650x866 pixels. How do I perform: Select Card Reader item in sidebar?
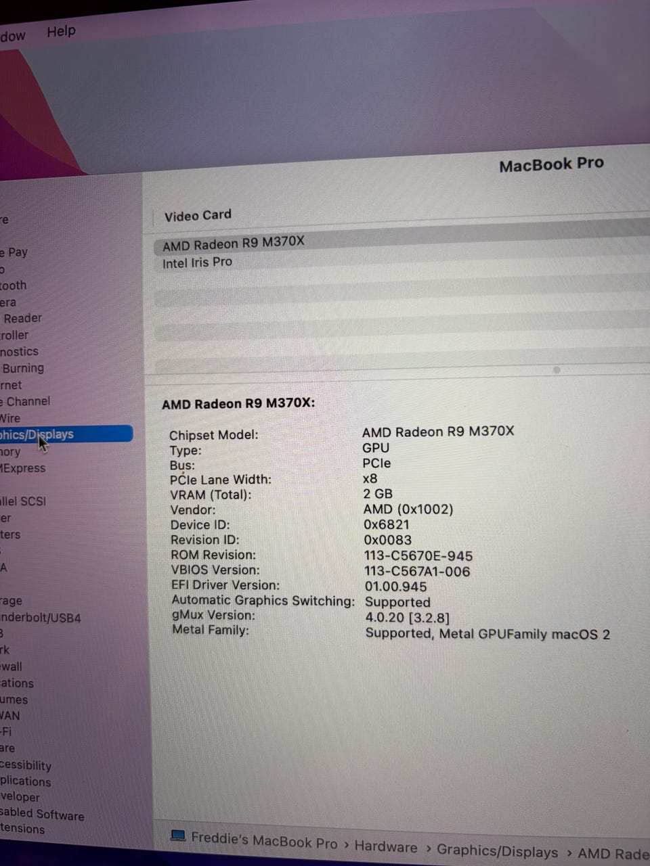point(22,318)
